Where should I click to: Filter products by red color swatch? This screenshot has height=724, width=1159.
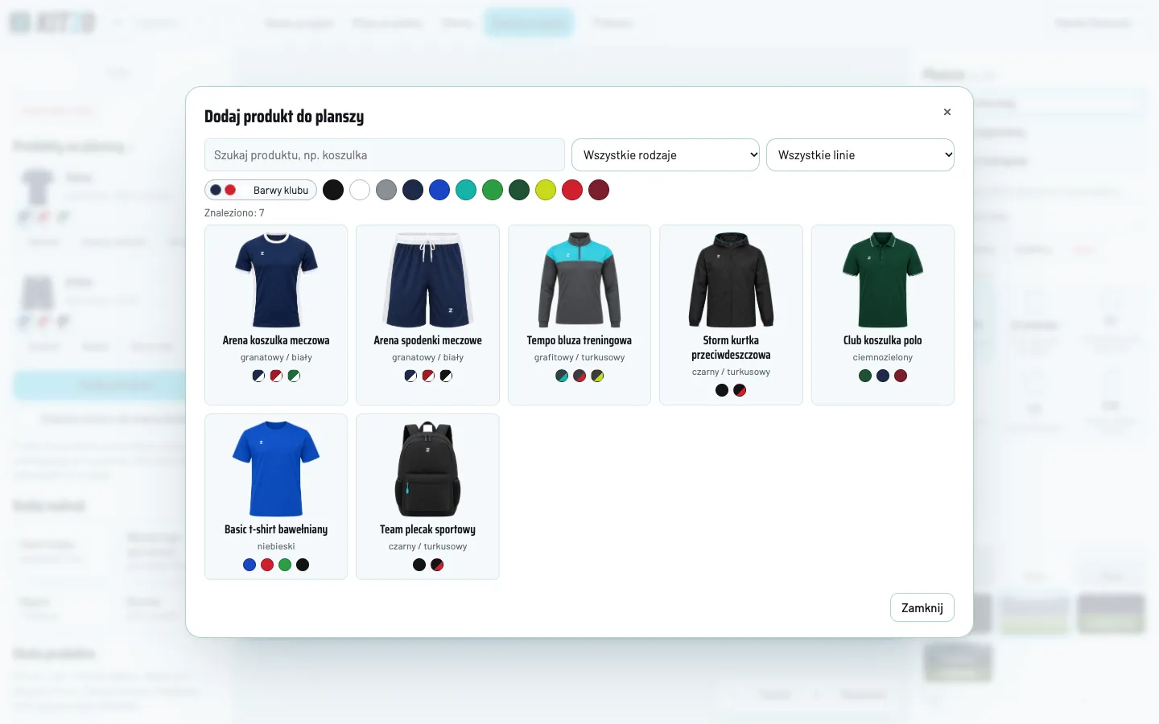[572, 190]
